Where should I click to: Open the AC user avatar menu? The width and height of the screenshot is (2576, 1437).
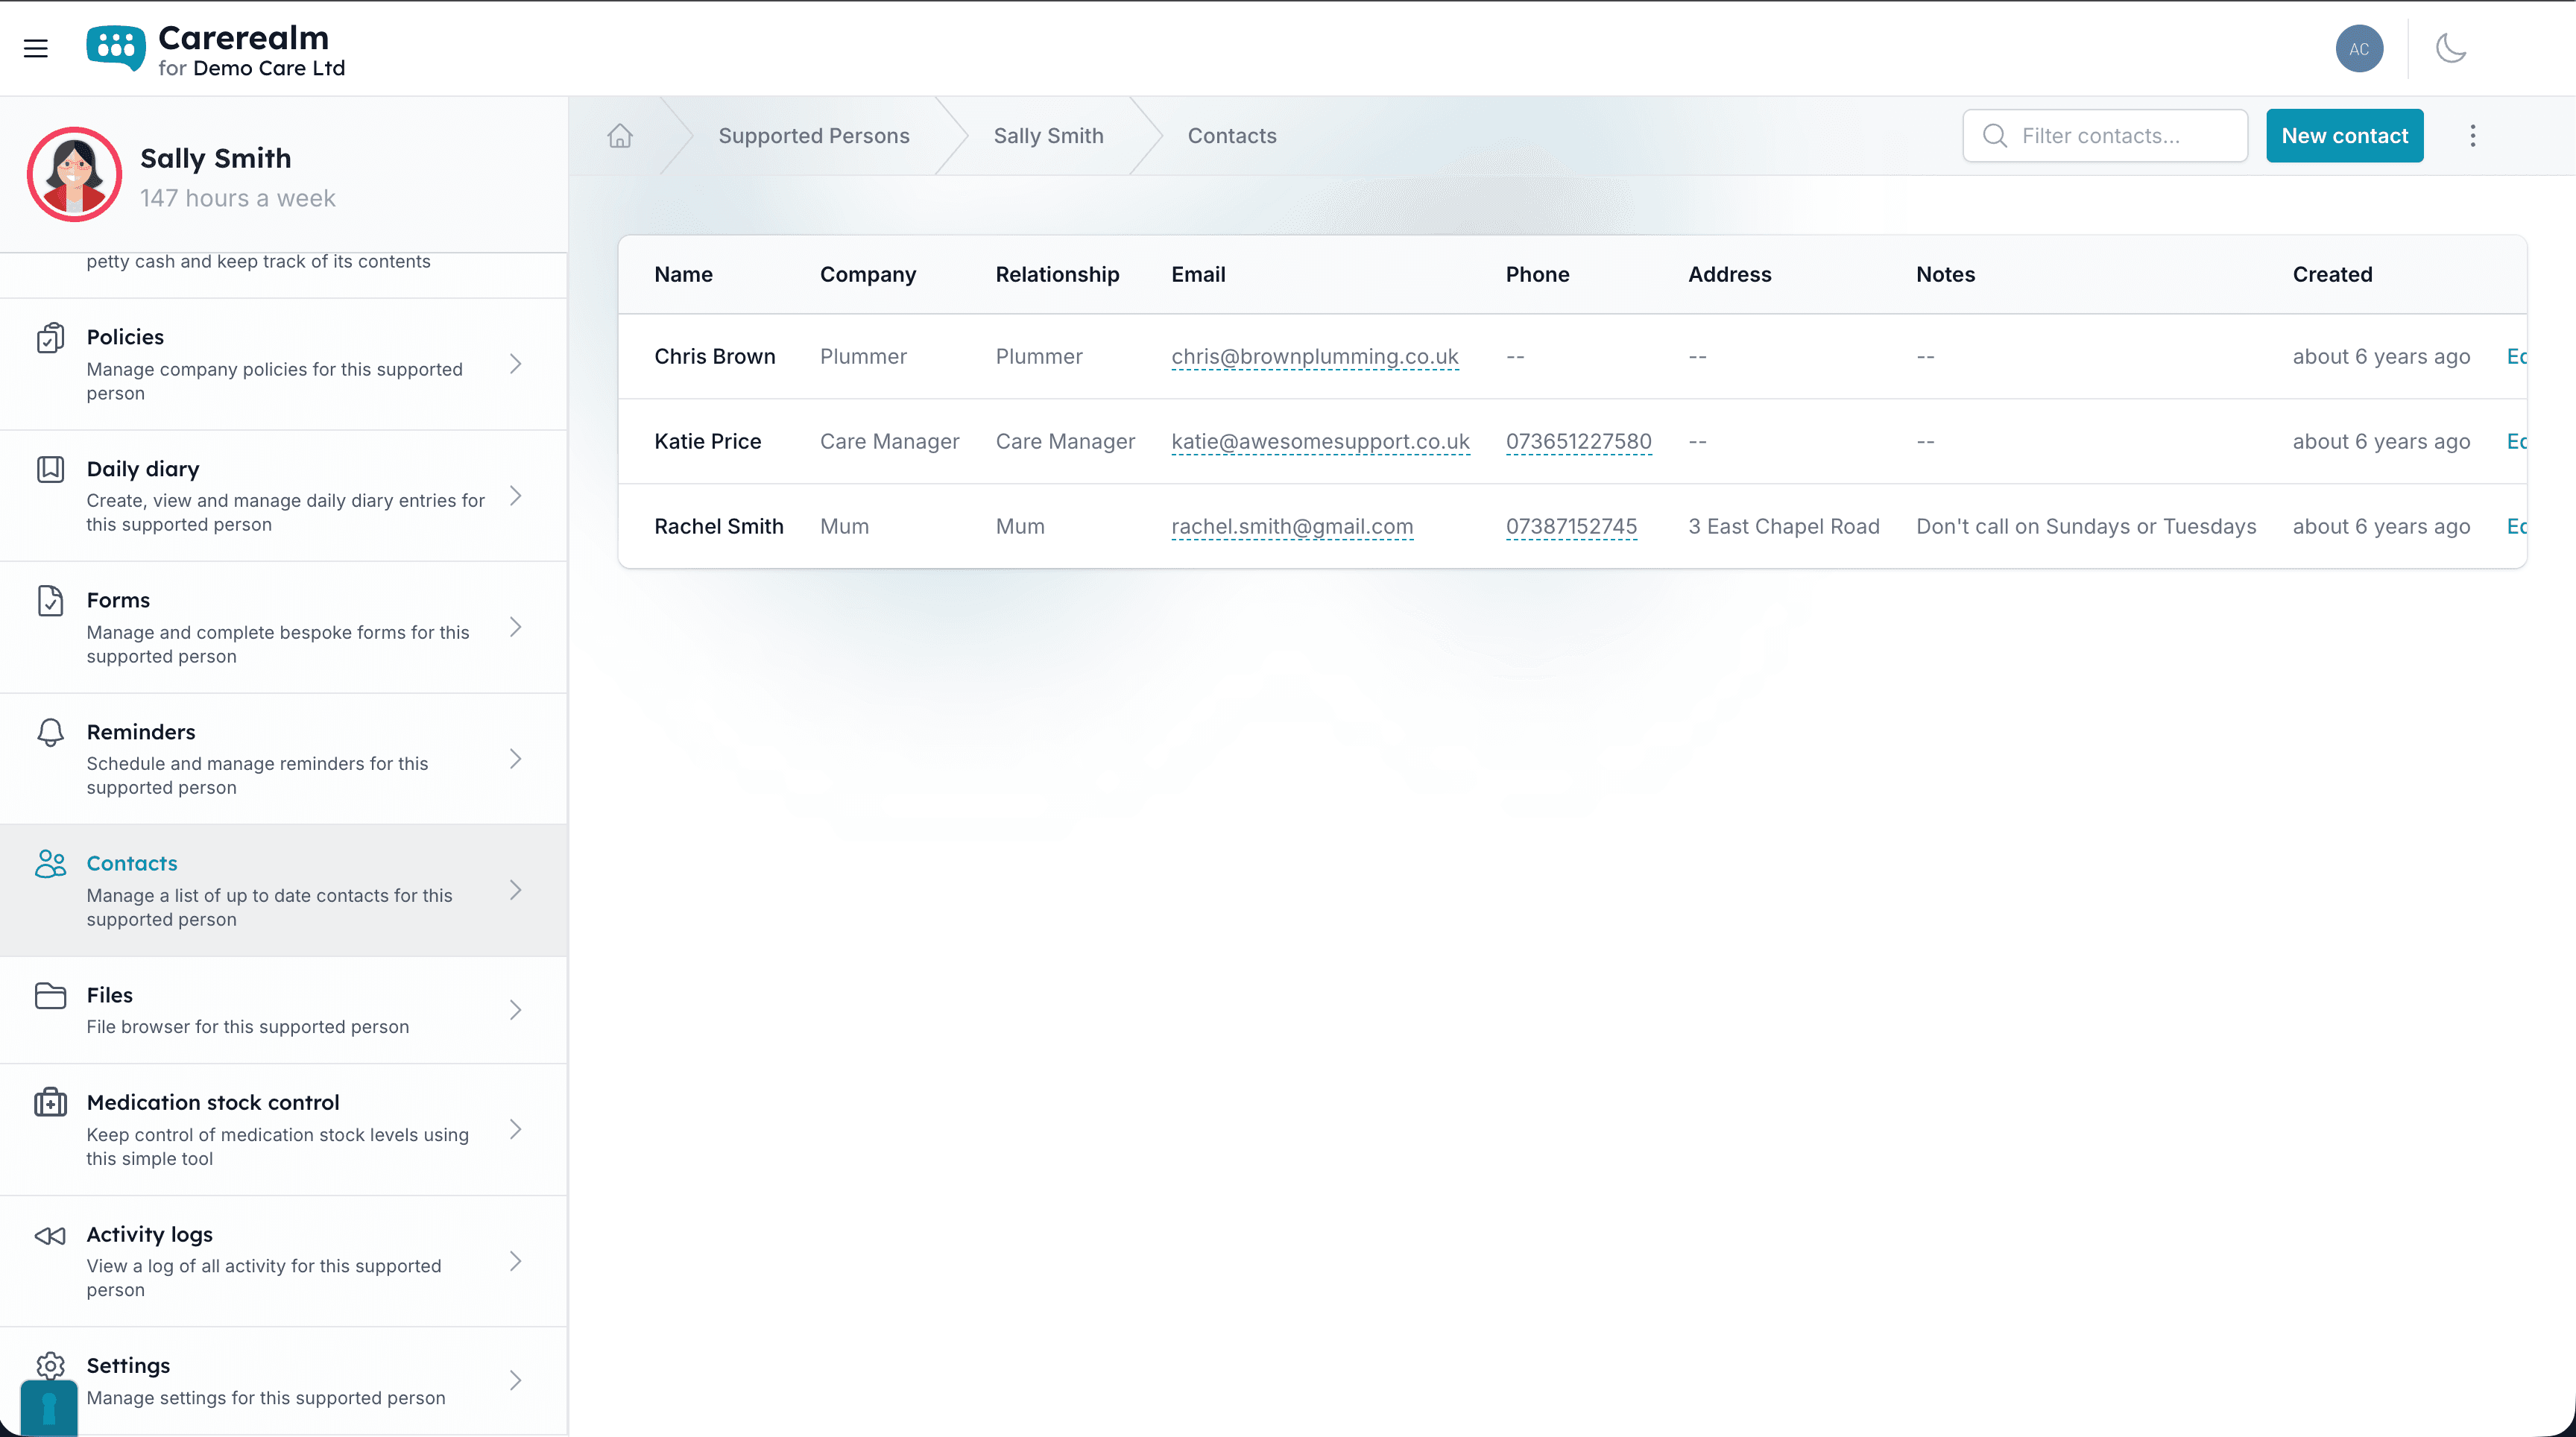click(x=2359, y=48)
